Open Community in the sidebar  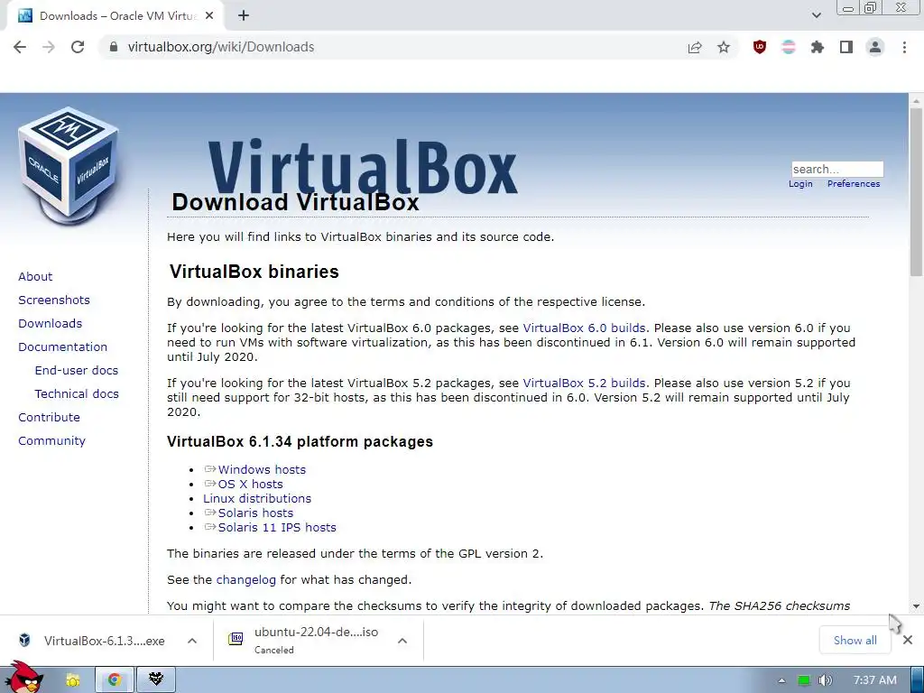[x=51, y=440]
